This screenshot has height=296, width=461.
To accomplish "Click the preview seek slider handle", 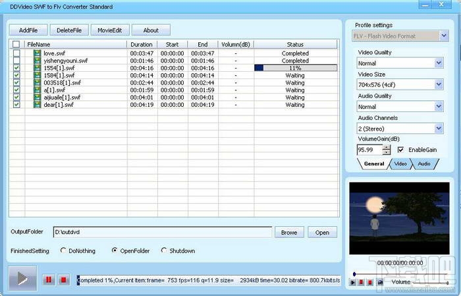I will point(354,274).
